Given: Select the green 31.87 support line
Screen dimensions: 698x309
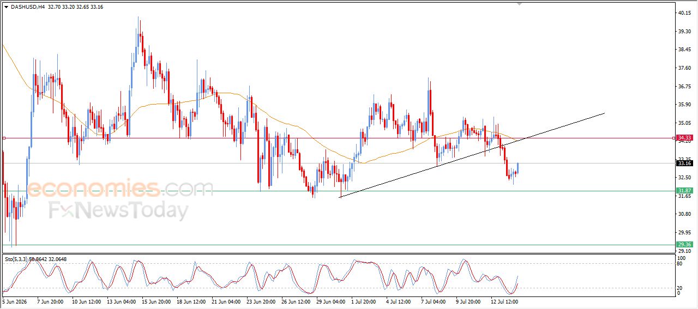Looking at the screenshot, I should click(x=338, y=191).
